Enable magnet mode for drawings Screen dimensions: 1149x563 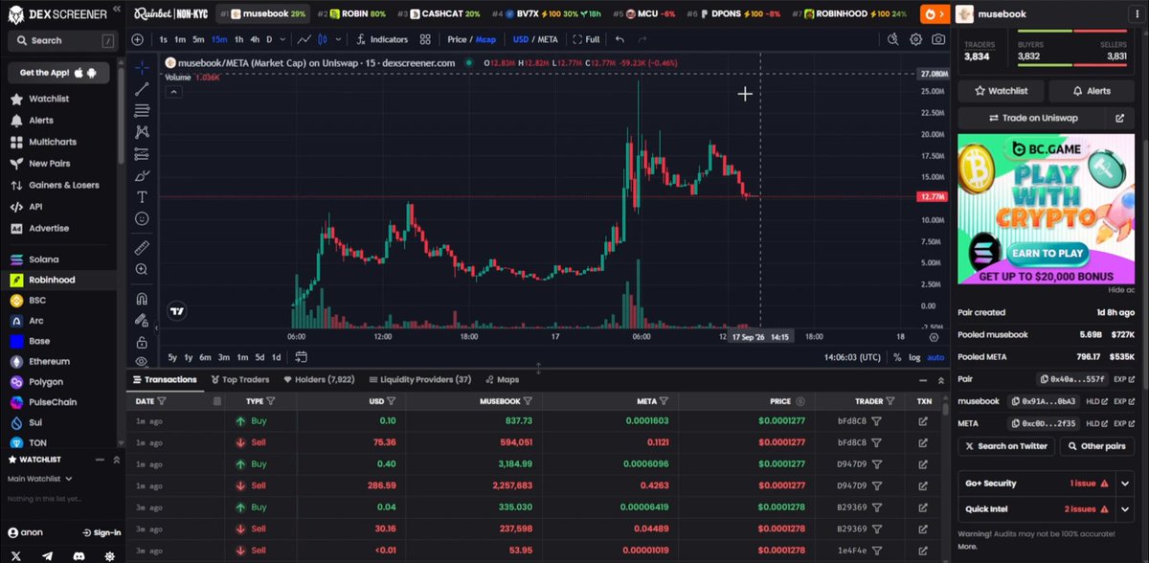click(142, 298)
